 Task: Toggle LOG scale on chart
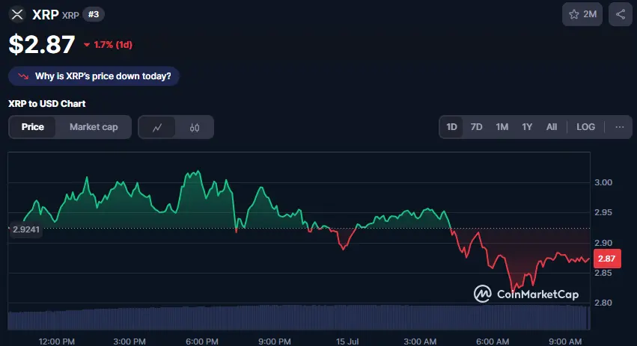coord(585,127)
